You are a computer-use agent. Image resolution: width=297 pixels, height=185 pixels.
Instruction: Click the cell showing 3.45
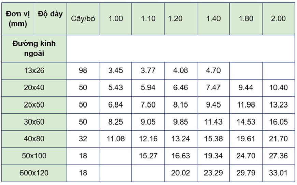click(115, 71)
